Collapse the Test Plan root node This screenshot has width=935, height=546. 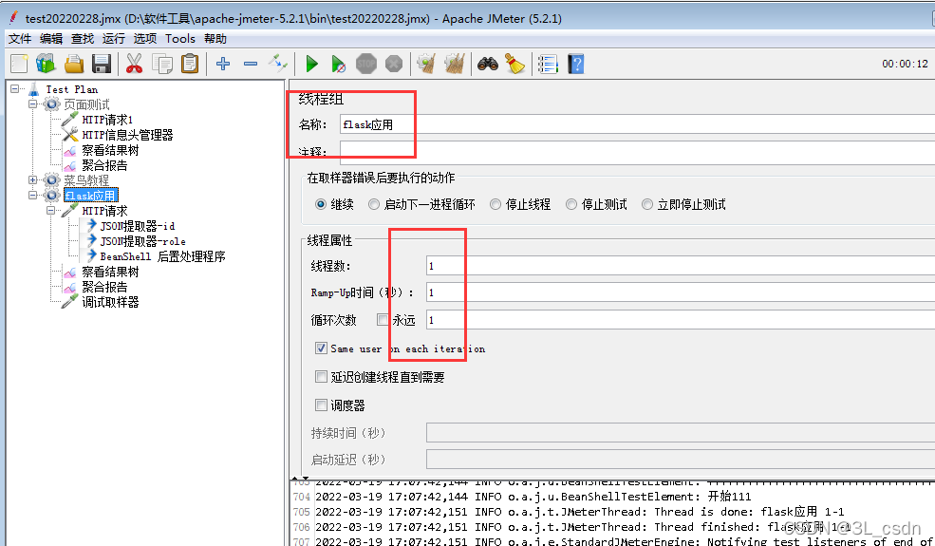click(x=15, y=89)
